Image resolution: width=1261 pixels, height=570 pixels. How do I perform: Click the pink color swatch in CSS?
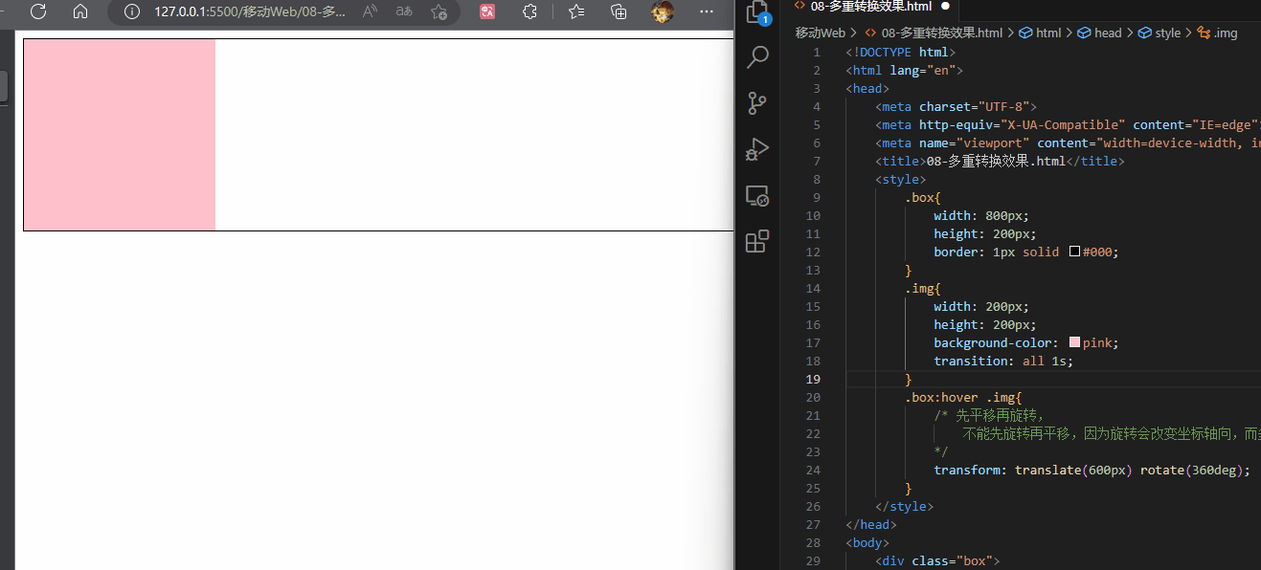[x=1074, y=342]
